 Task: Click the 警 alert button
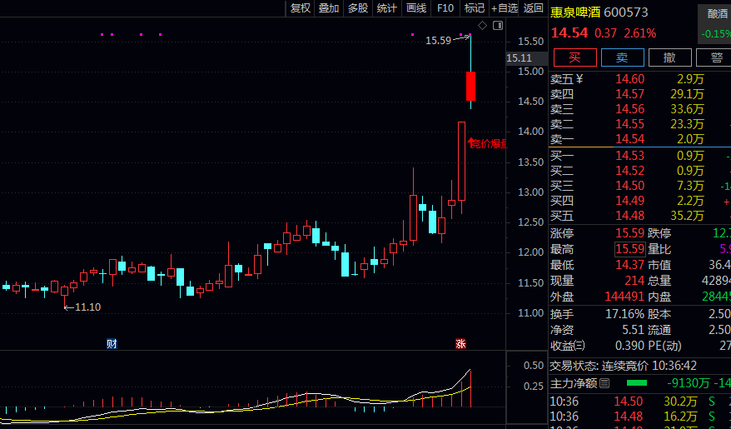tap(714, 57)
